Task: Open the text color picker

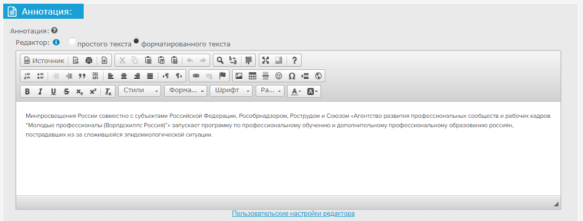Action: tap(296, 92)
